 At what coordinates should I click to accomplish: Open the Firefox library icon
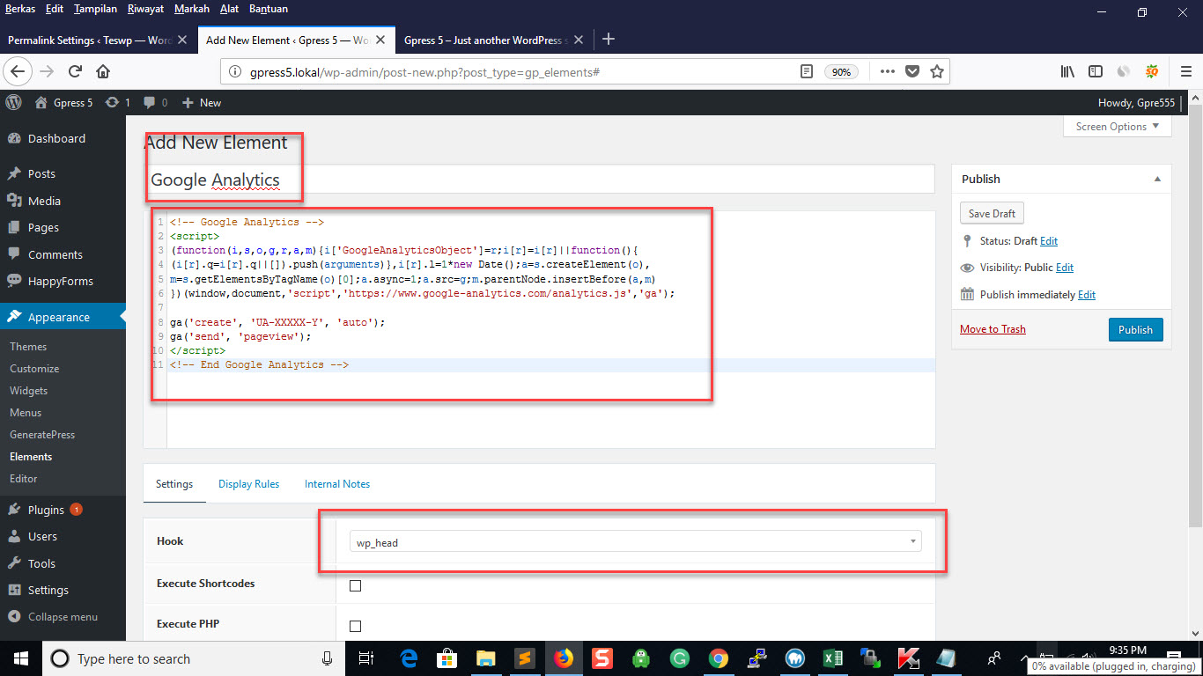tap(1067, 72)
